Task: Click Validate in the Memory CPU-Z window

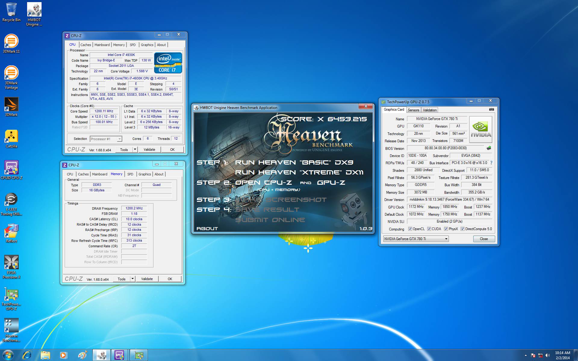Action: click(147, 279)
